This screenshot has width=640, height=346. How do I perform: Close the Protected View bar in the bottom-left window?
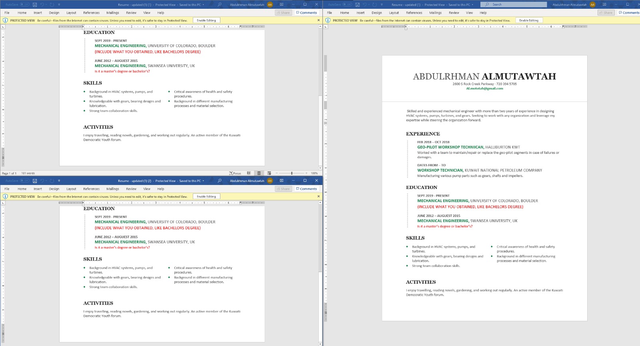click(318, 196)
